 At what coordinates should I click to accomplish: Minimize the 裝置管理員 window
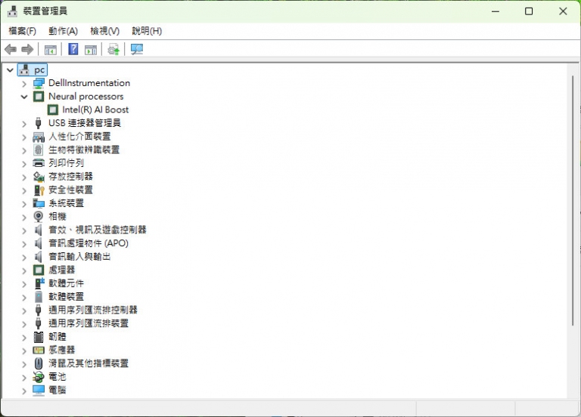(x=496, y=11)
